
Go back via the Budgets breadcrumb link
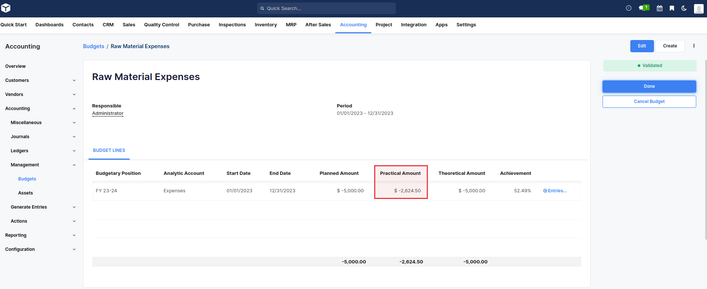[93, 46]
